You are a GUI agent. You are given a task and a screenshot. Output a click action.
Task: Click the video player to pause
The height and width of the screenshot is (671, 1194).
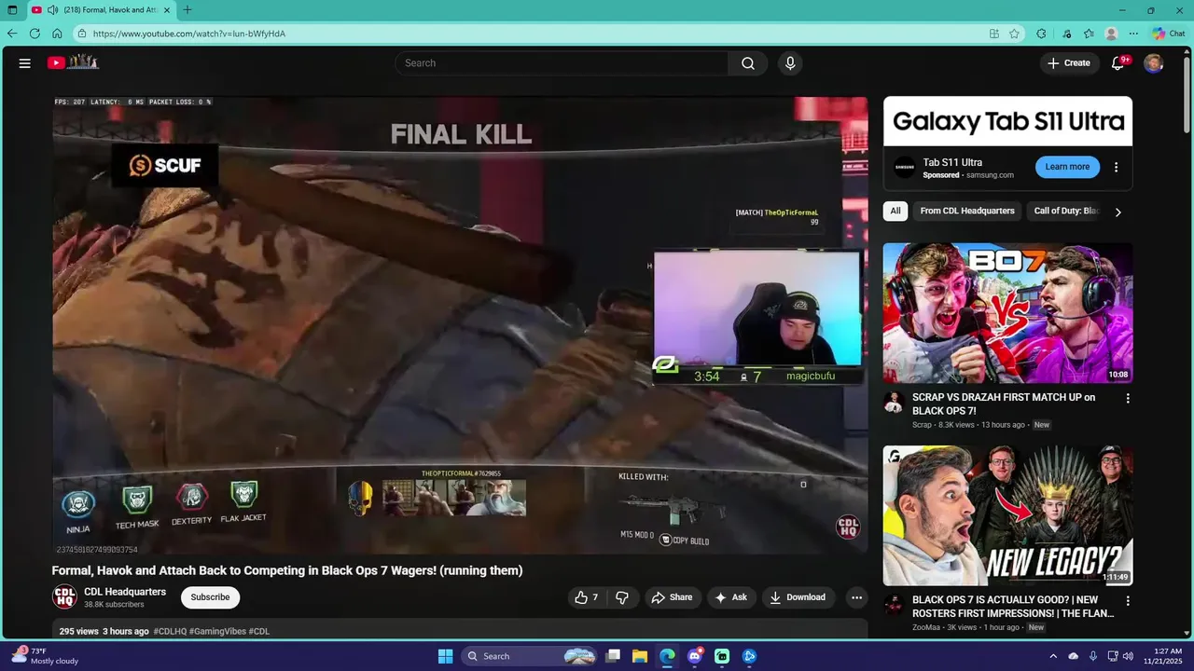pyautogui.click(x=460, y=325)
